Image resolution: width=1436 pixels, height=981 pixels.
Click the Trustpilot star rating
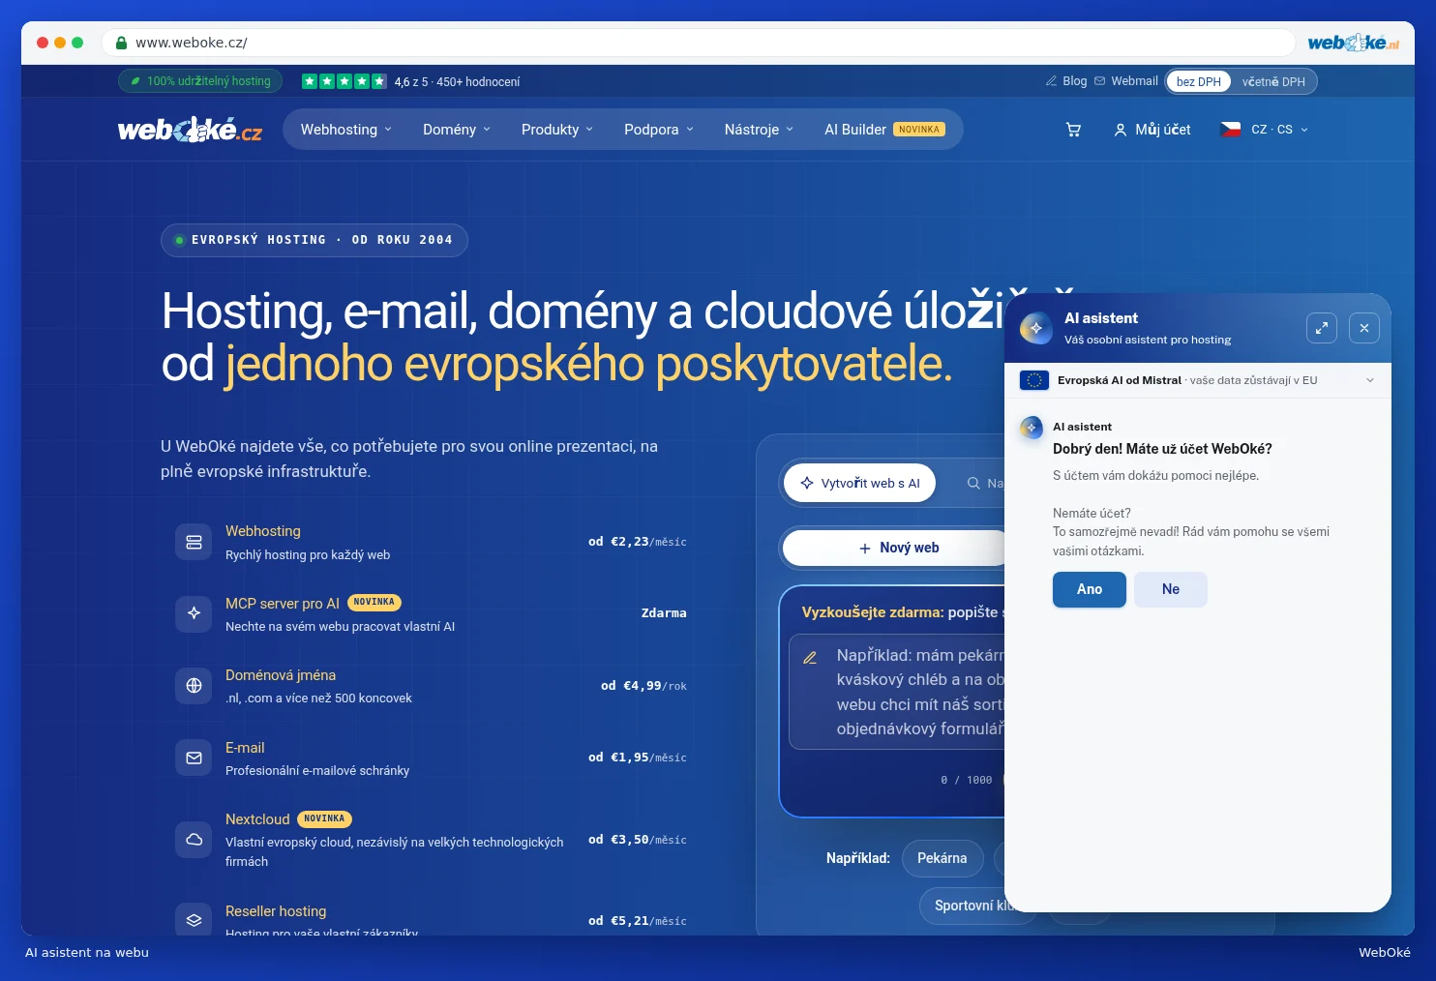[x=344, y=81]
